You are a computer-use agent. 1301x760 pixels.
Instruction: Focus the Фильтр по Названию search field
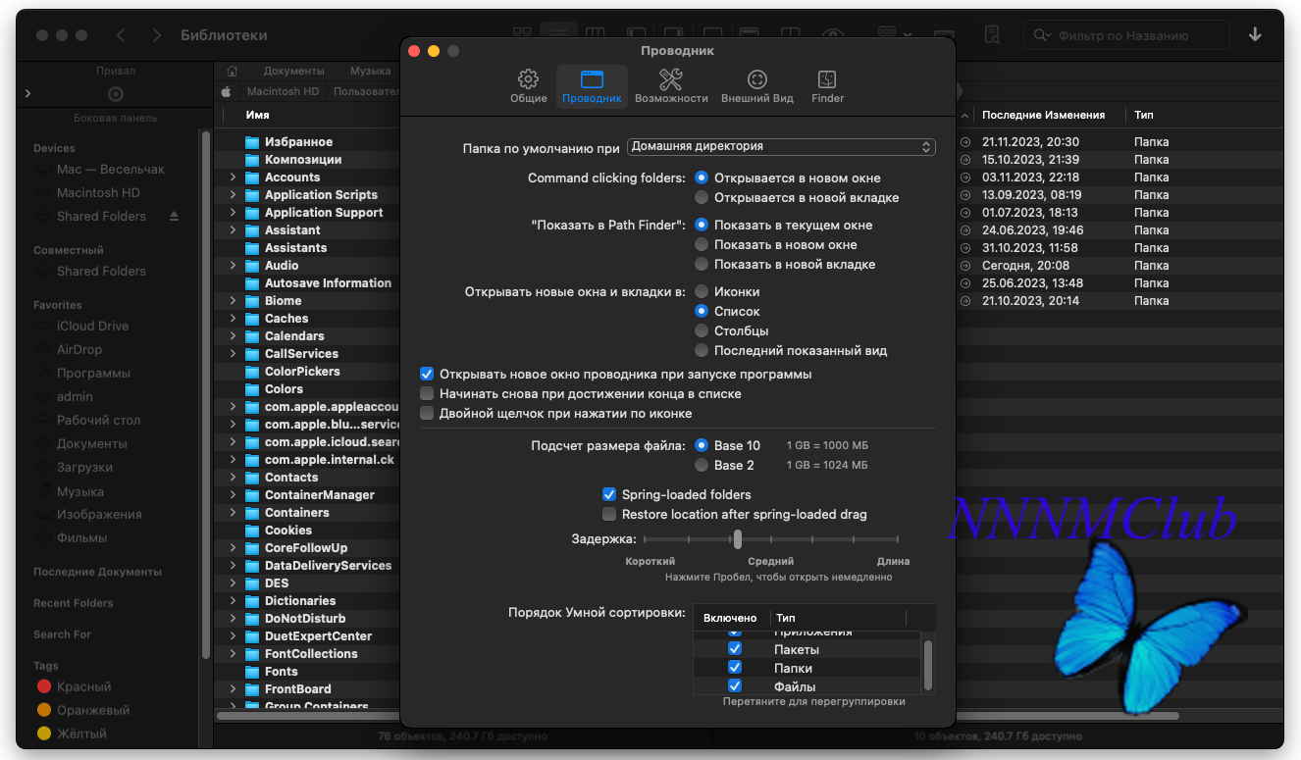click(1126, 35)
